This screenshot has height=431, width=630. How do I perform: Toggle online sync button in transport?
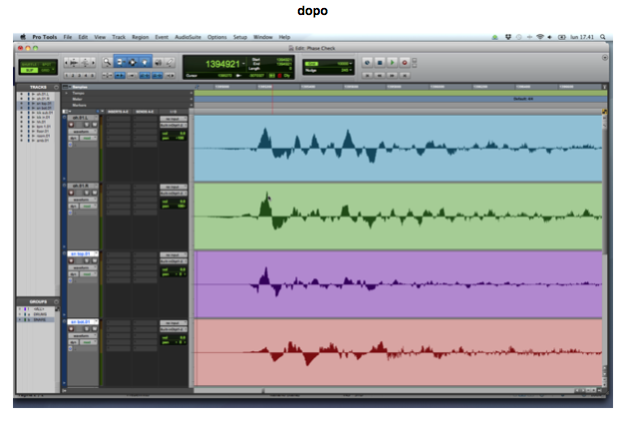coord(367,62)
